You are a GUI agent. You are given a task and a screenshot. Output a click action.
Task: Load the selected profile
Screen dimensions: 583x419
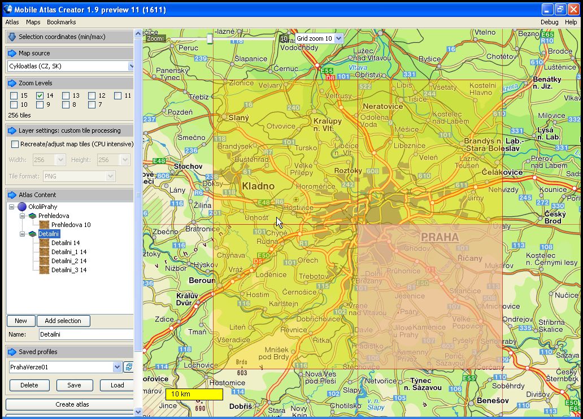click(x=117, y=385)
